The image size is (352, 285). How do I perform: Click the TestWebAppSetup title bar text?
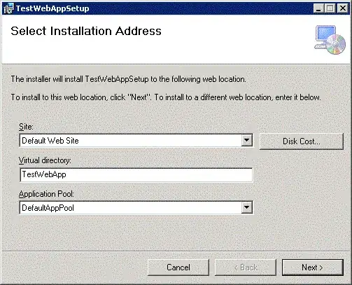pos(52,8)
